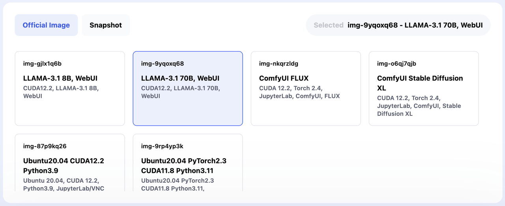Open the Snapshot tab
Image resolution: width=505 pixels, height=206 pixels.
pyautogui.click(x=106, y=25)
